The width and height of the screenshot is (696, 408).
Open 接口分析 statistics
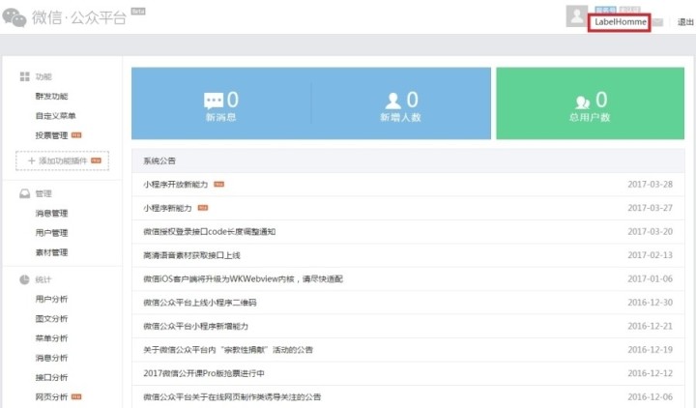51,377
